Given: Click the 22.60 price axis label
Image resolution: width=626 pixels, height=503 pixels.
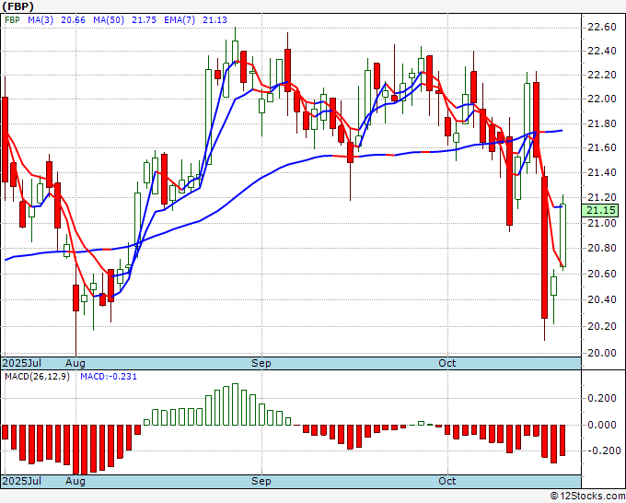Looking at the screenshot, I should point(602,27).
